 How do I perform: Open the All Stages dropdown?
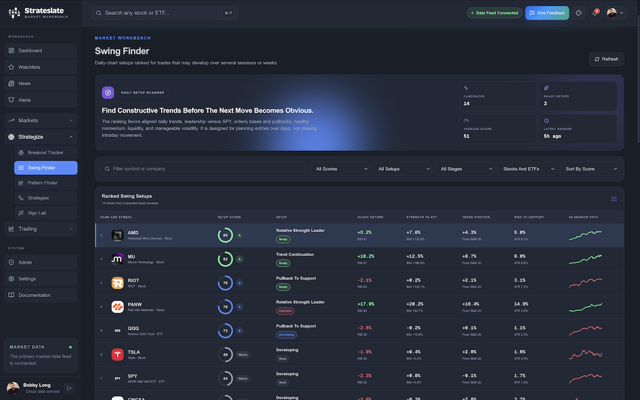point(465,169)
